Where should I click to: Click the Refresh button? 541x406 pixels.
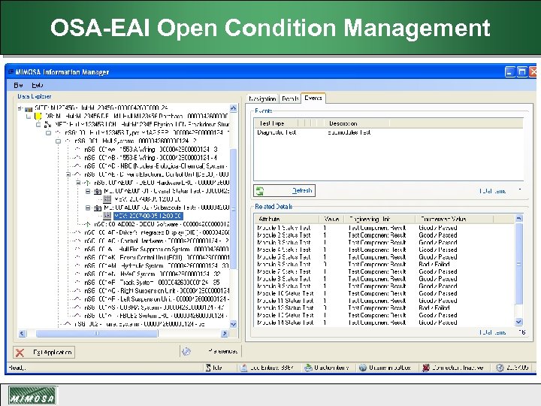[284, 190]
